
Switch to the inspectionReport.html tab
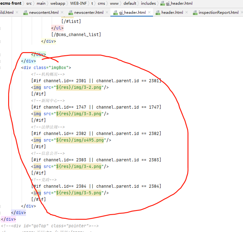point(218,13)
